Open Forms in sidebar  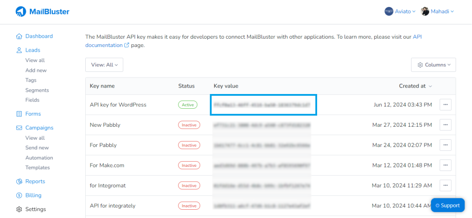click(33, 114)
